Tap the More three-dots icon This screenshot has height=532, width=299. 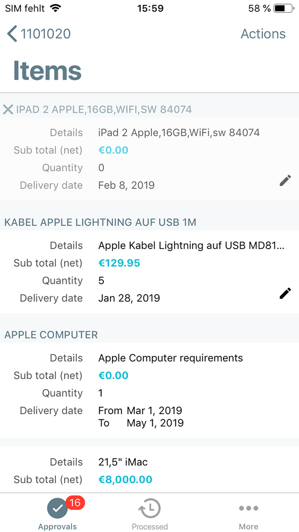(249, 508)
